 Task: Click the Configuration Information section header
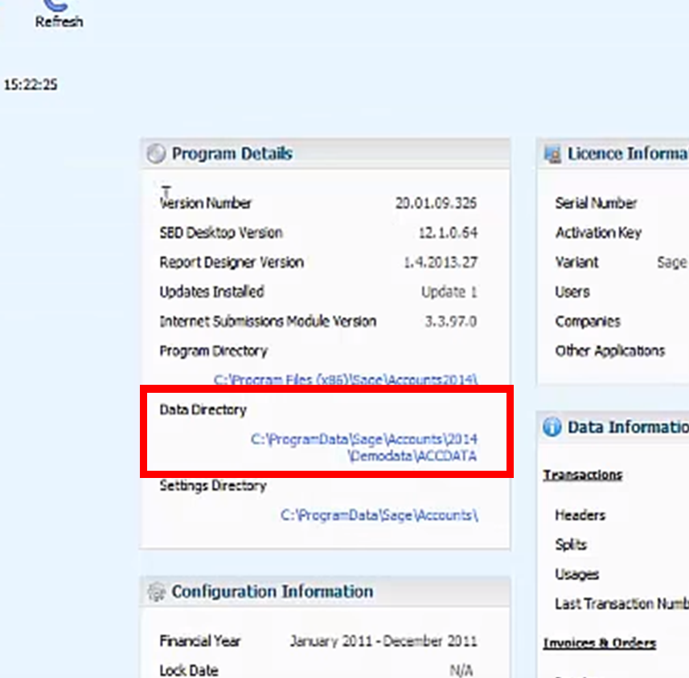point(272,592)
